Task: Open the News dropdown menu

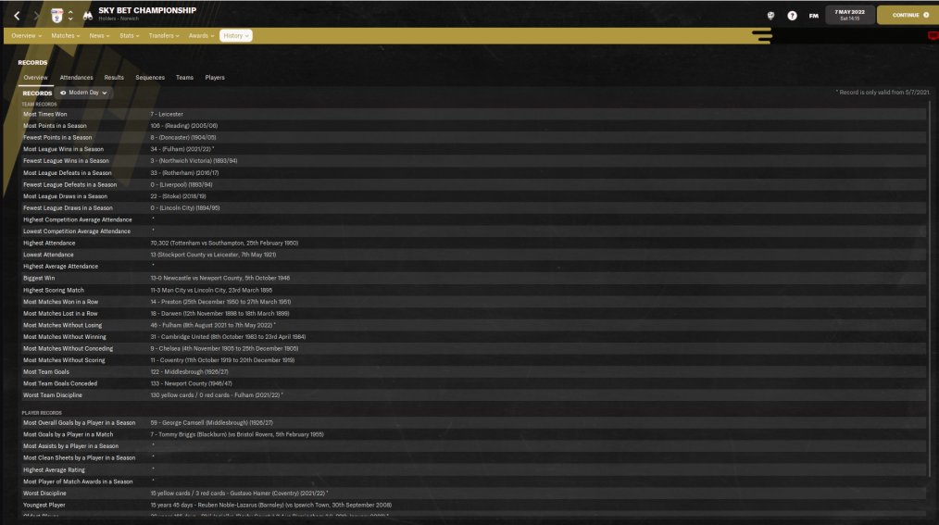Action: pos(99,36)
